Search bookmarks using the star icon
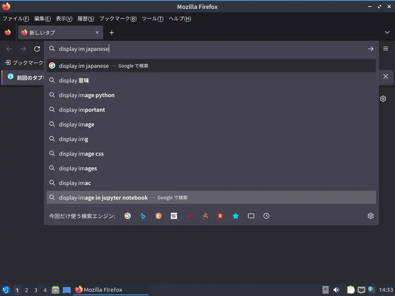 236,216
